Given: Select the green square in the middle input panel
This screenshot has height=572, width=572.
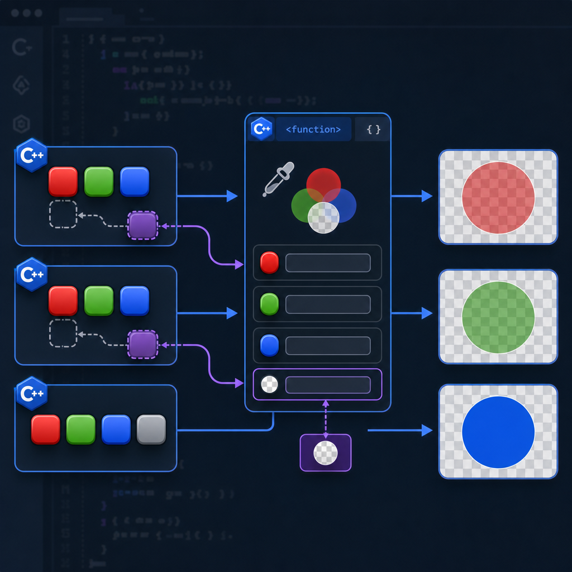Looking at the screenshot, I should click(x=99, y=301).
